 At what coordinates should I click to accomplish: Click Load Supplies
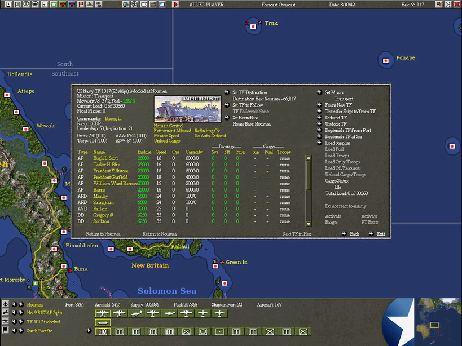point(337,143)
